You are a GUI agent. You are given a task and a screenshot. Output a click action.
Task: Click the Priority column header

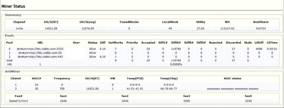click(x=132, y=43)
